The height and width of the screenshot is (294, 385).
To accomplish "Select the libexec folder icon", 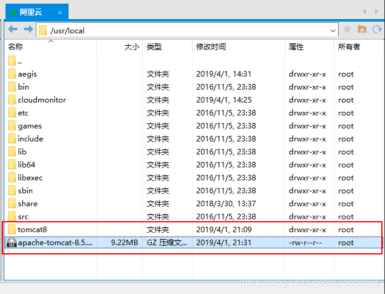I will 12,177.
